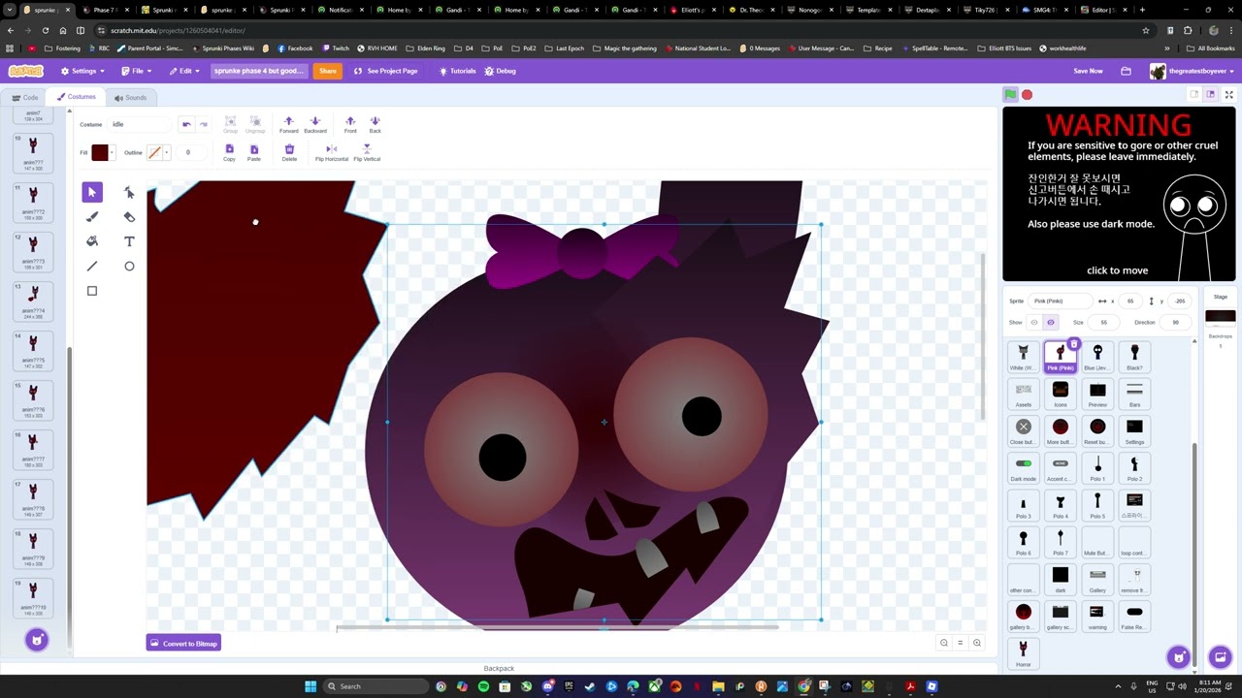This screenshot has height=698, width=1242.
Task: Select the Dark mode sprite thumbnail
Action: (x=1024, y=468)
